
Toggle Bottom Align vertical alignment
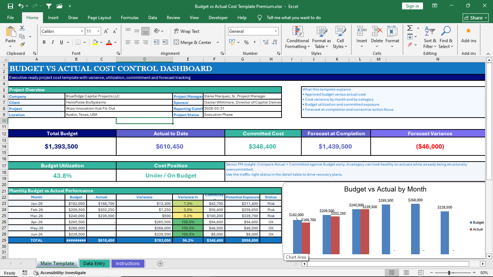145,31
